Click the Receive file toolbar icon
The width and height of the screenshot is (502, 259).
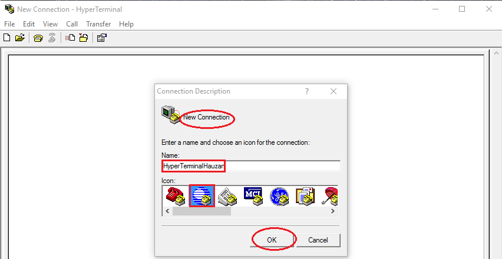pos(84,38)
